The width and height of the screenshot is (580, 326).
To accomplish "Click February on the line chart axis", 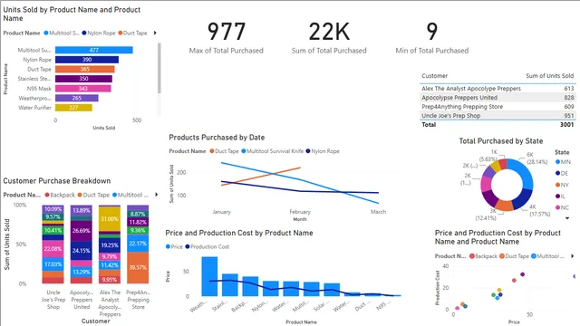I will [300, 212].
